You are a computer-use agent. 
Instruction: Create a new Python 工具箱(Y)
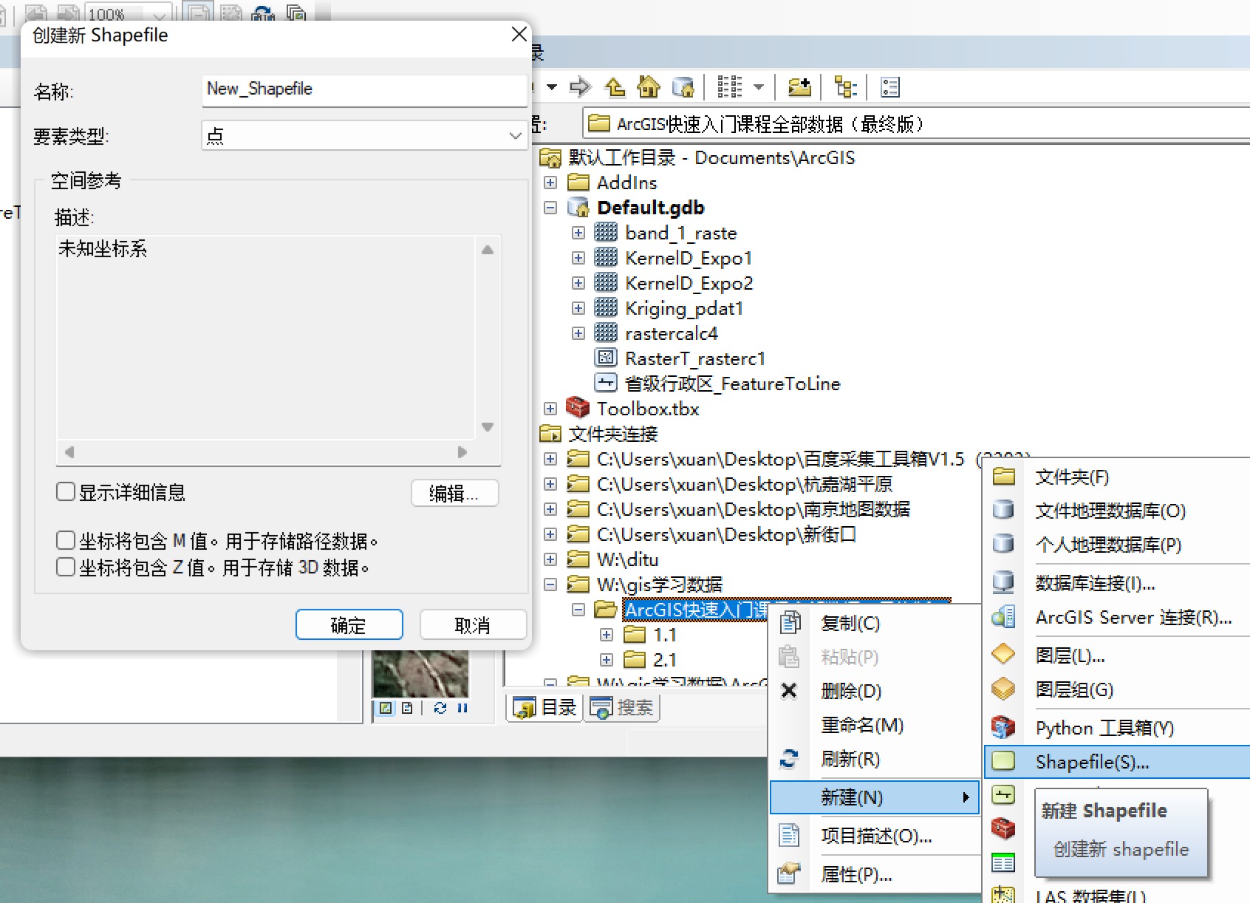pos(1118,728)
